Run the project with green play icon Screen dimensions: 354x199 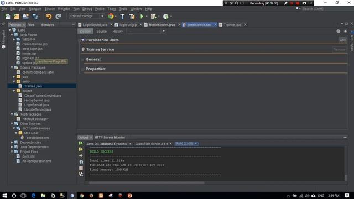[x=142, y=16]
